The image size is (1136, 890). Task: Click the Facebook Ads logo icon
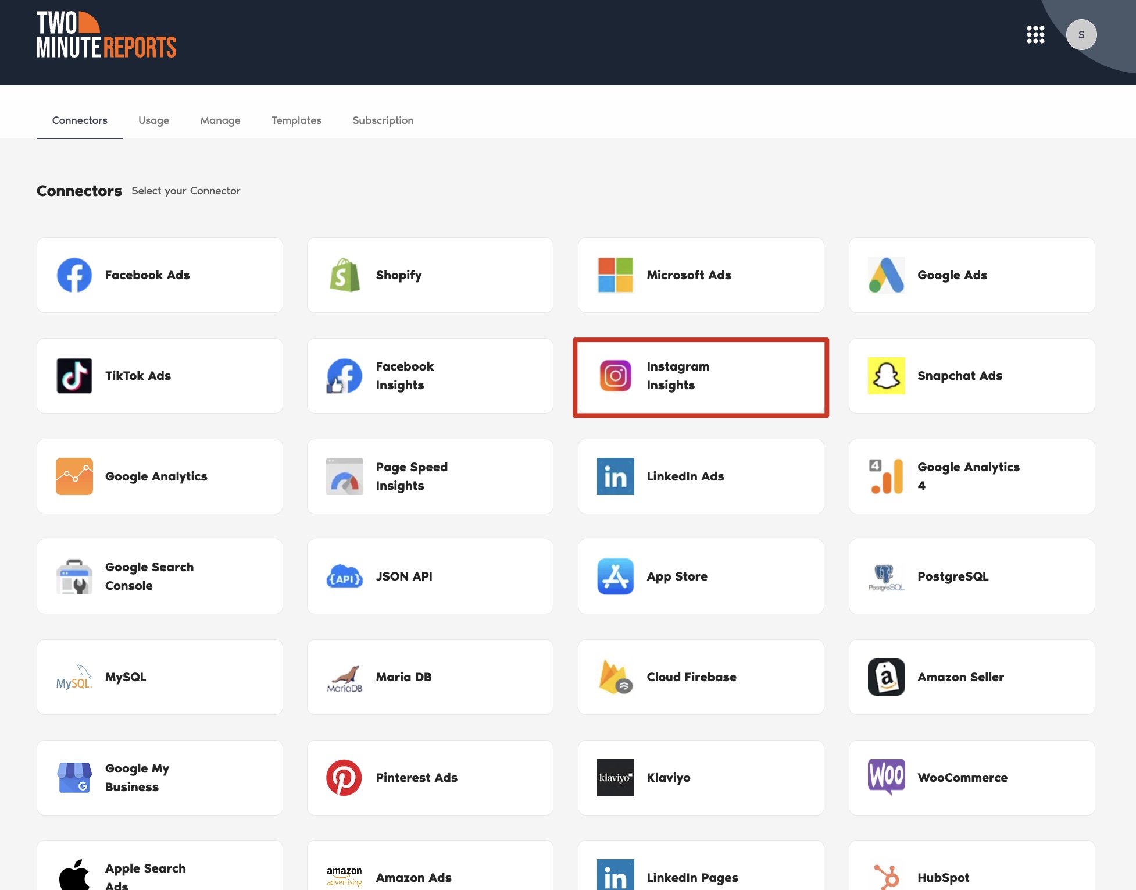click(x=74, y=275)
